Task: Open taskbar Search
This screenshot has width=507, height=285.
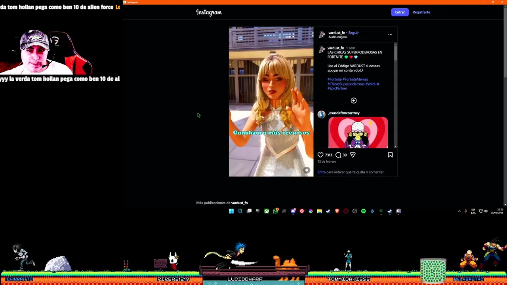Action: (240, 211)
